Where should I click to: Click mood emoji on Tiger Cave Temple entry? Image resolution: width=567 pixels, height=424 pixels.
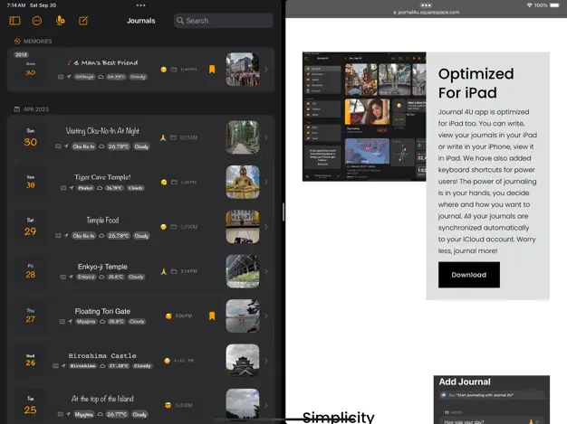pos(164,182)
